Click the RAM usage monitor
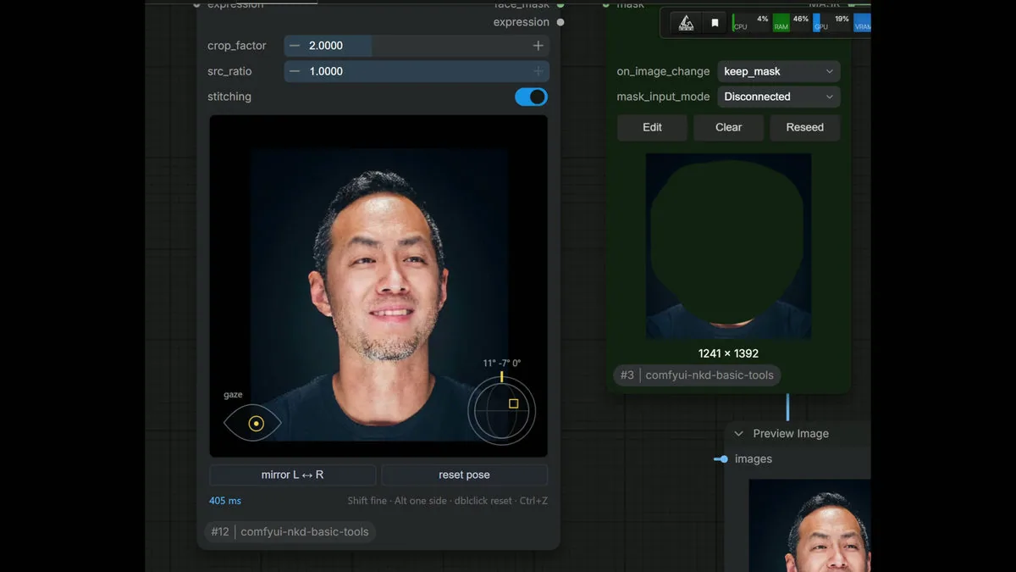This screenshot has height=572, width=1016. [x=791, y=23]
